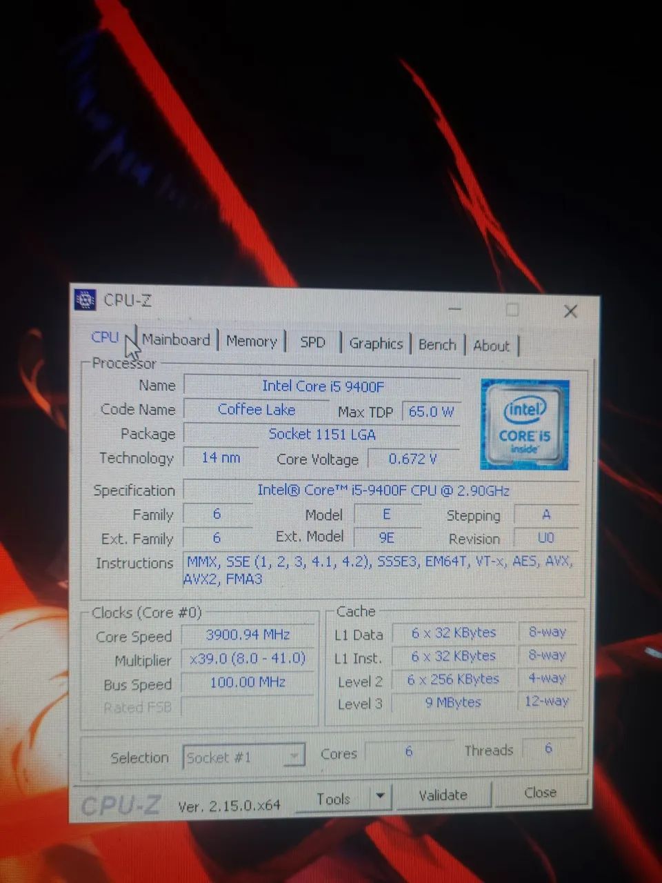Open the About tab
Screen dimensions: 662x883
pyautogui.click(x=491, y=346)
